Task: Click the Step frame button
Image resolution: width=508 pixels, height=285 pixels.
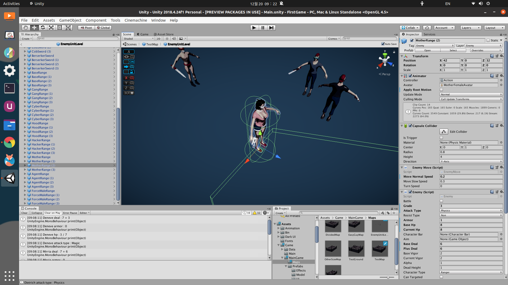Action: click(271, 28)
